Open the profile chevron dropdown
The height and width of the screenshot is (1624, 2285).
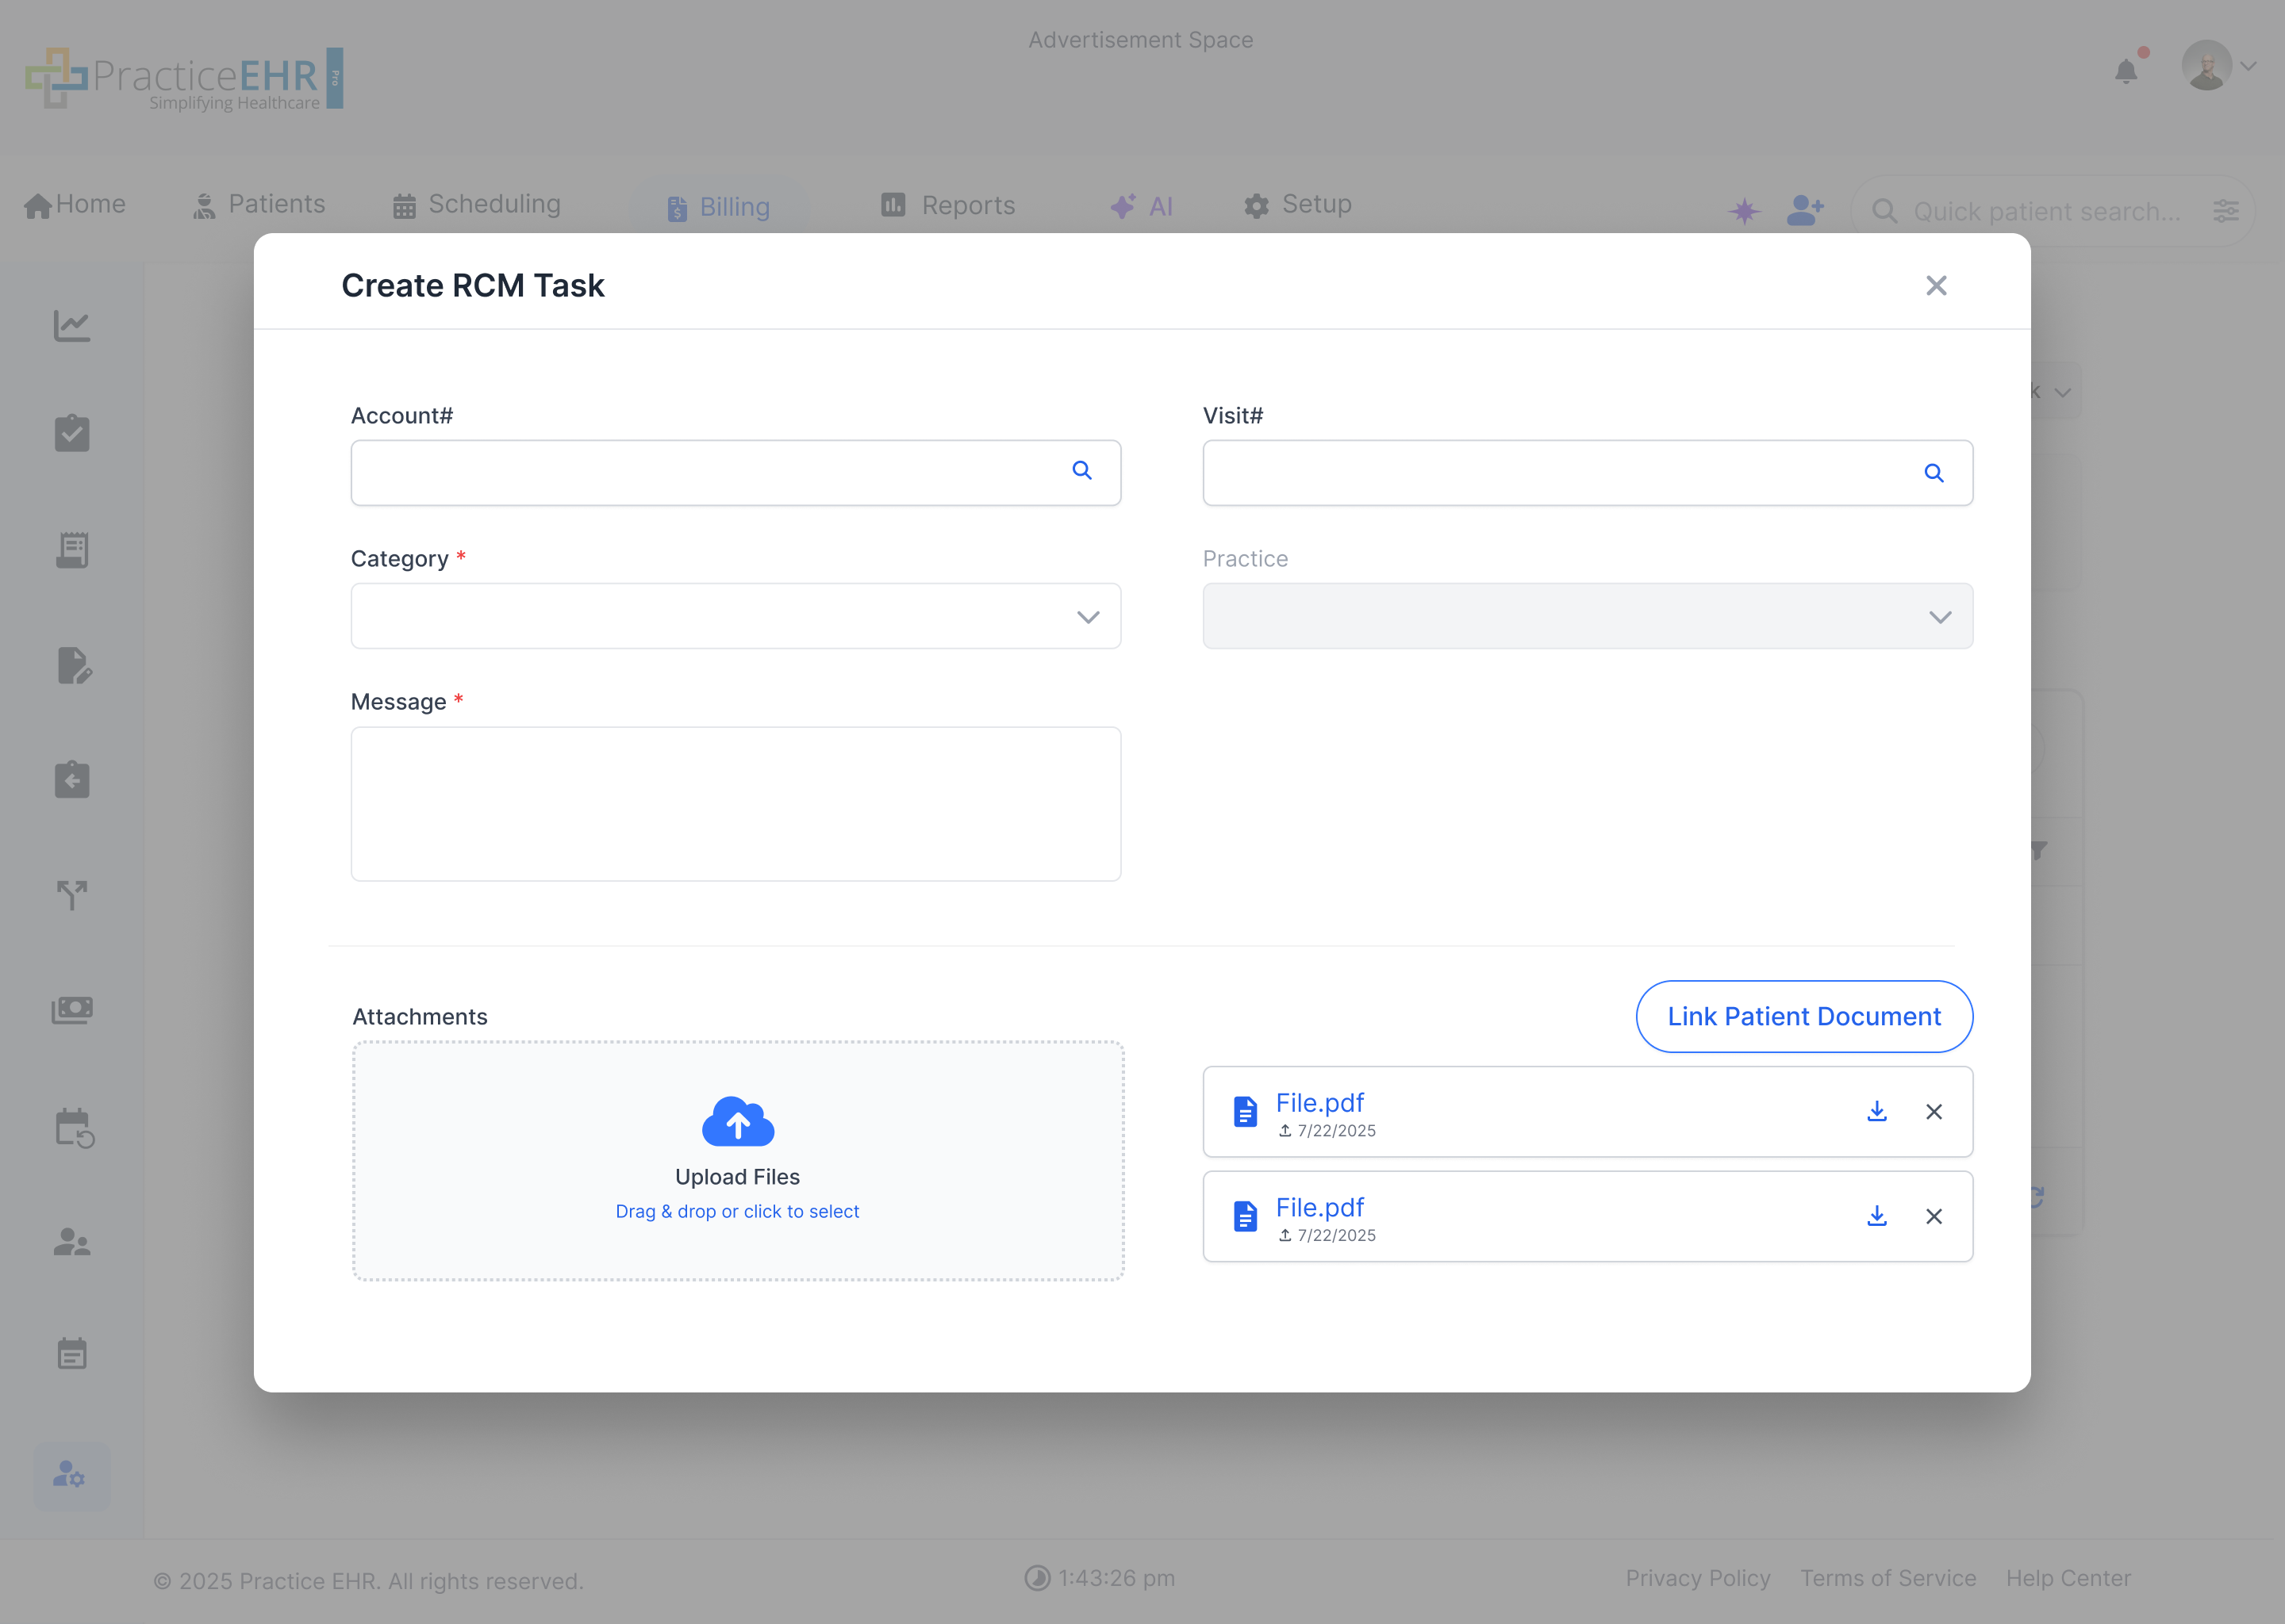tap(2249, 66)
